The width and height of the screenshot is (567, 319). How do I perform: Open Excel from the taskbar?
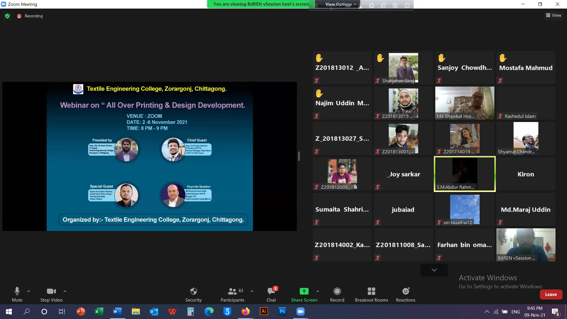click(99, 312)
